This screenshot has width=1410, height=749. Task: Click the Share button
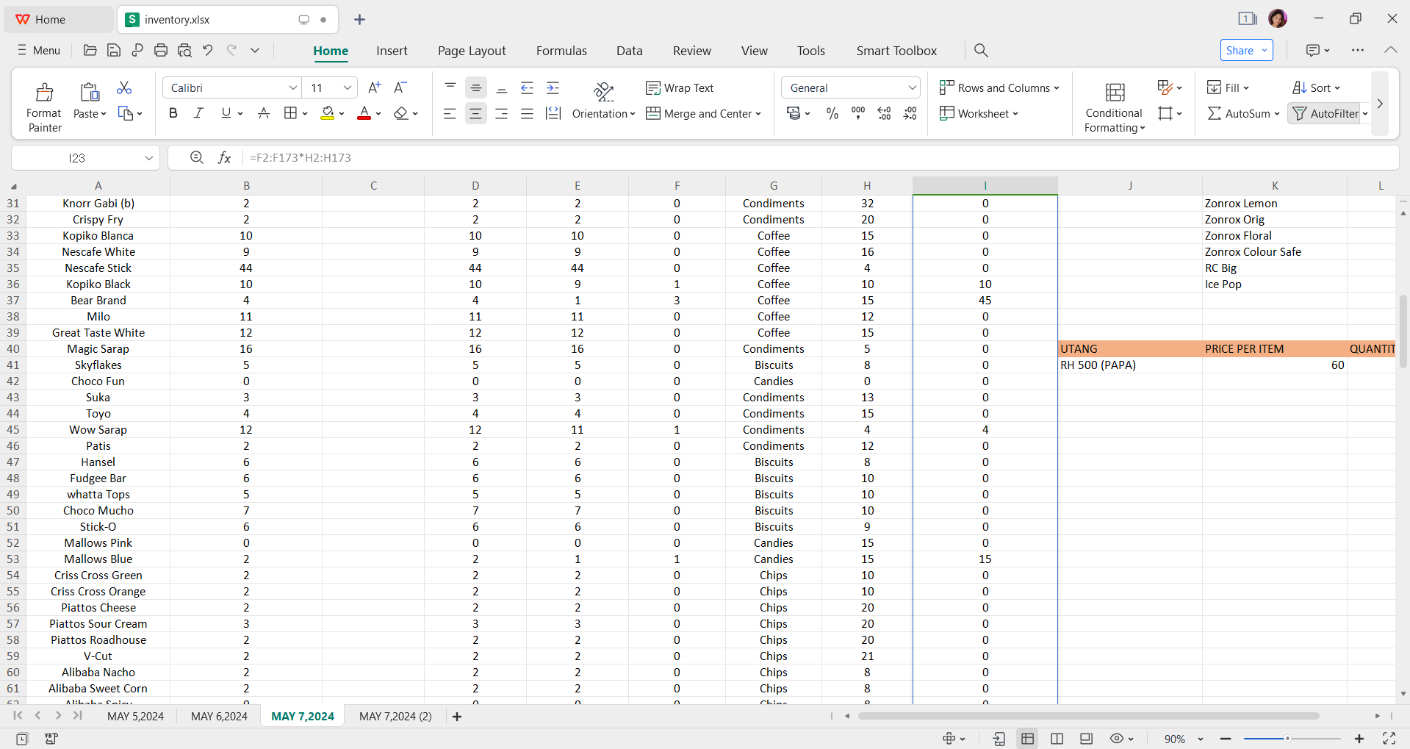coord(1246,50)
